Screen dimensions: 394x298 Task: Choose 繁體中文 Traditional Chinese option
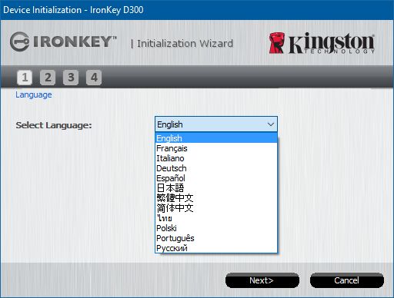(x=216, y=198)
